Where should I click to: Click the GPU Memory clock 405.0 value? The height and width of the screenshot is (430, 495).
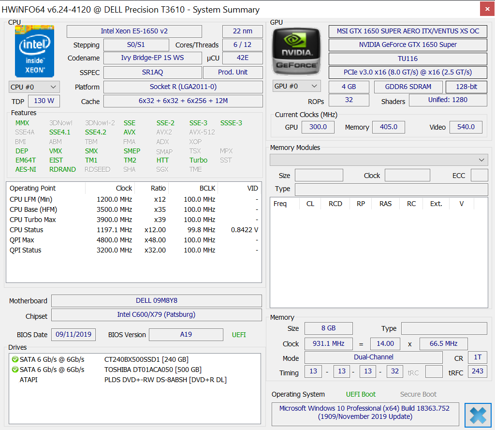tap(389, 127)
